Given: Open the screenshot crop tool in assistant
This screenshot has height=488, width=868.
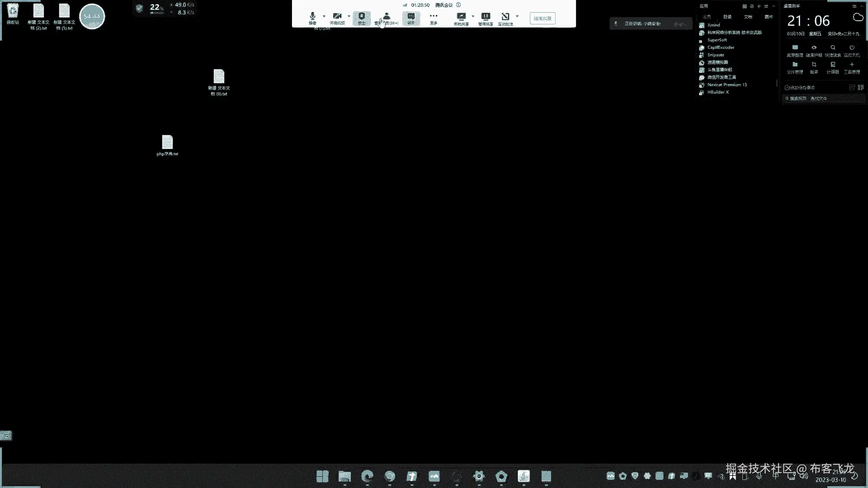Looking at the screenshot, I should tap(814, 65).
